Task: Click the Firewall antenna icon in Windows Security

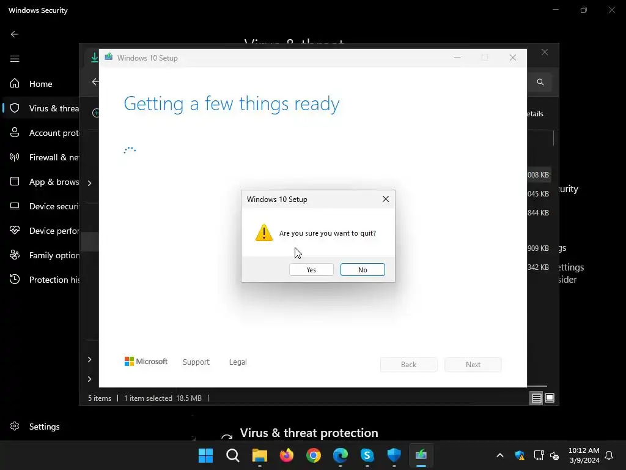Action: pos(15,157)
